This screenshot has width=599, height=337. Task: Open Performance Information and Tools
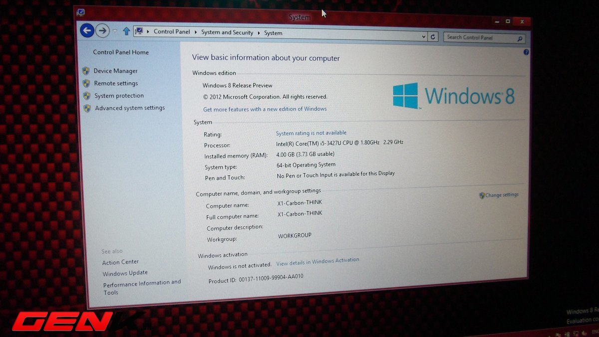142,287
